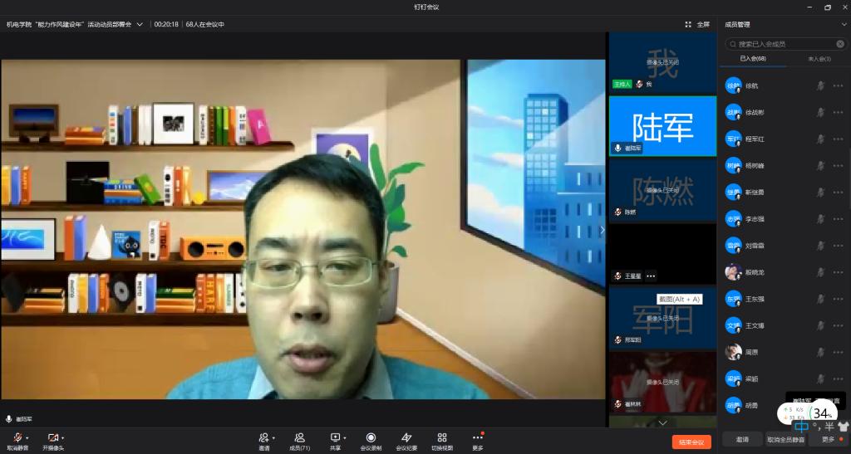Switch to the 未入会 tab
This screenshot has height=454, width=851.
click(x=818, y=59)
